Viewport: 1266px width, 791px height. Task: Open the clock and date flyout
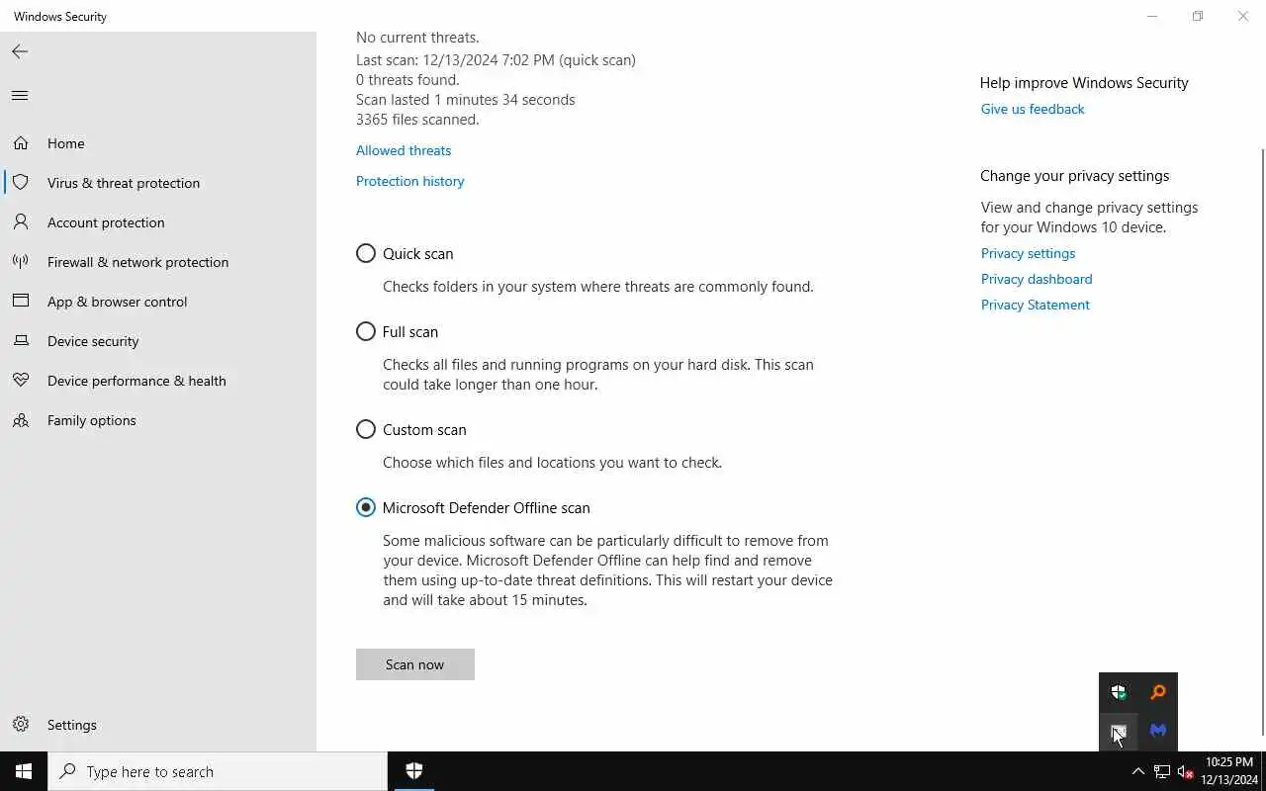[x=1229, y=771]
